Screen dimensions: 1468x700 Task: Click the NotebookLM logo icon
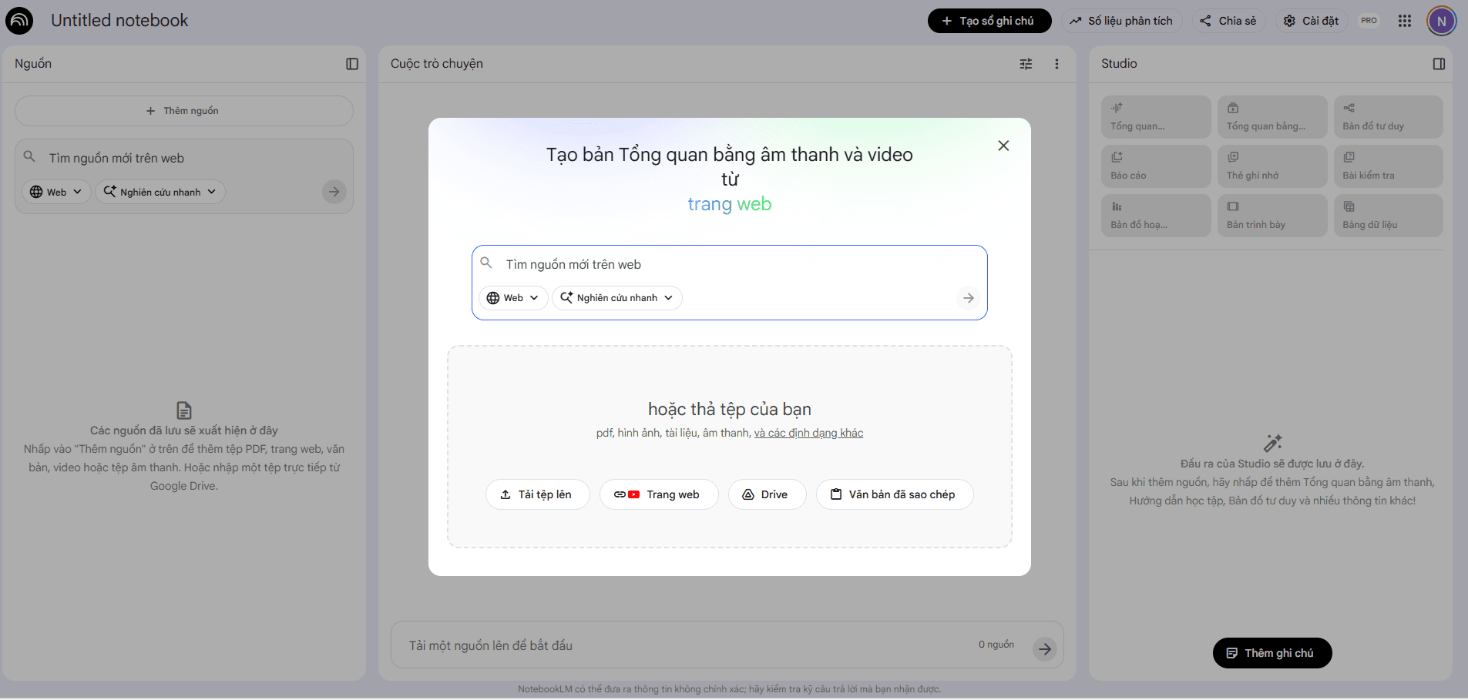click(19, 21)
